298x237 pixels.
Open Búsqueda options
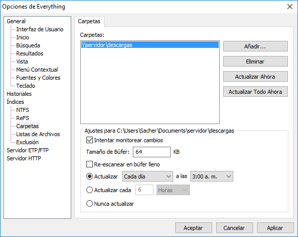tap(28, 45)
